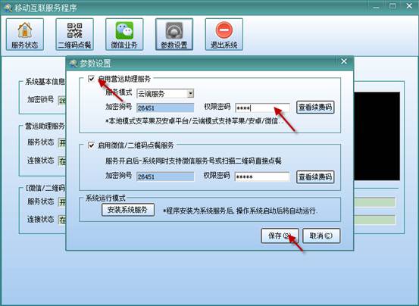Cancel with the 取消 button
This screenshot has height=306, width=419.
[x=321, y=236]
